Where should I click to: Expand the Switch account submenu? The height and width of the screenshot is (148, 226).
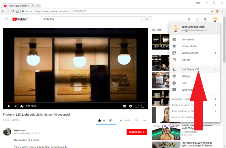(195, 53)
